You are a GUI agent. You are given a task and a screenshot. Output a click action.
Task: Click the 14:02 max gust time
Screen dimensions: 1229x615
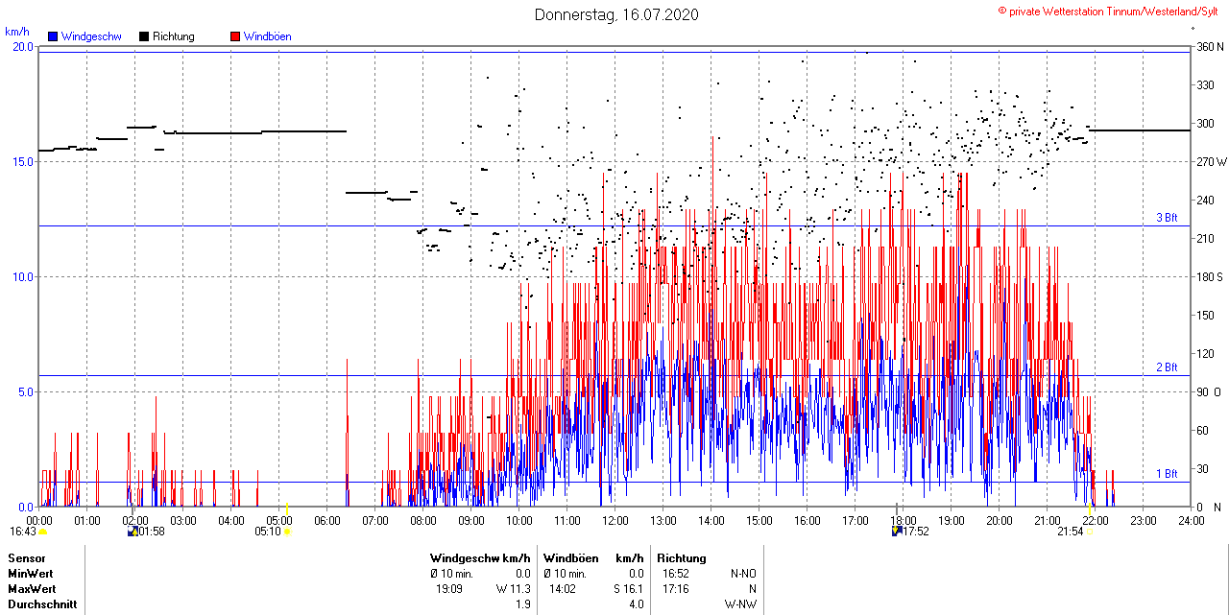563,589
